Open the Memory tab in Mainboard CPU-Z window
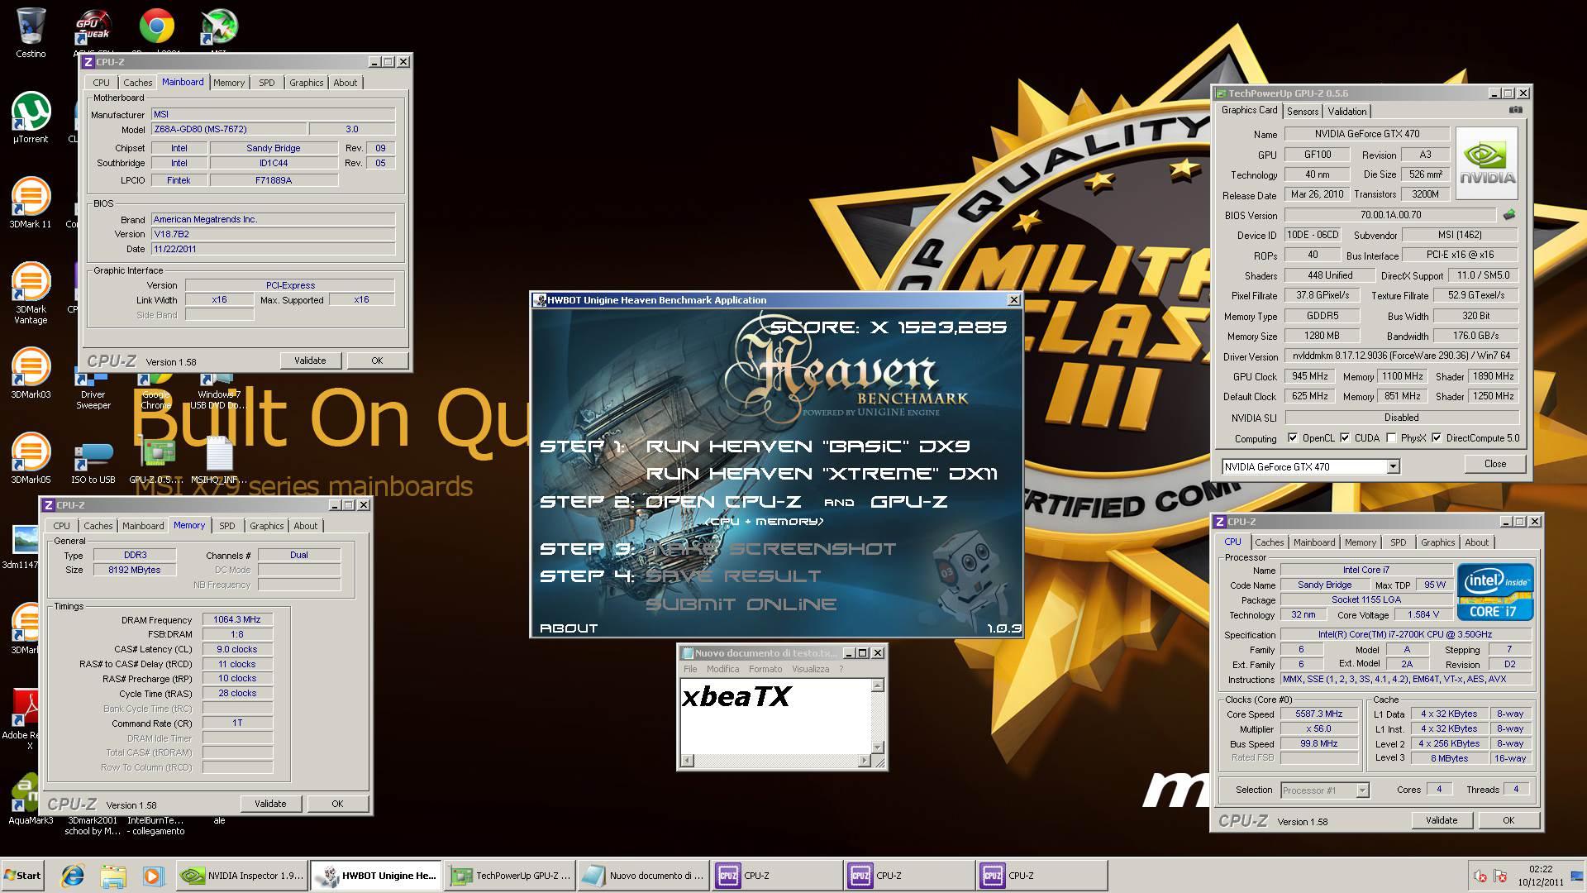The width and height of the screenshot is (1587, 893). coord(229,83)
